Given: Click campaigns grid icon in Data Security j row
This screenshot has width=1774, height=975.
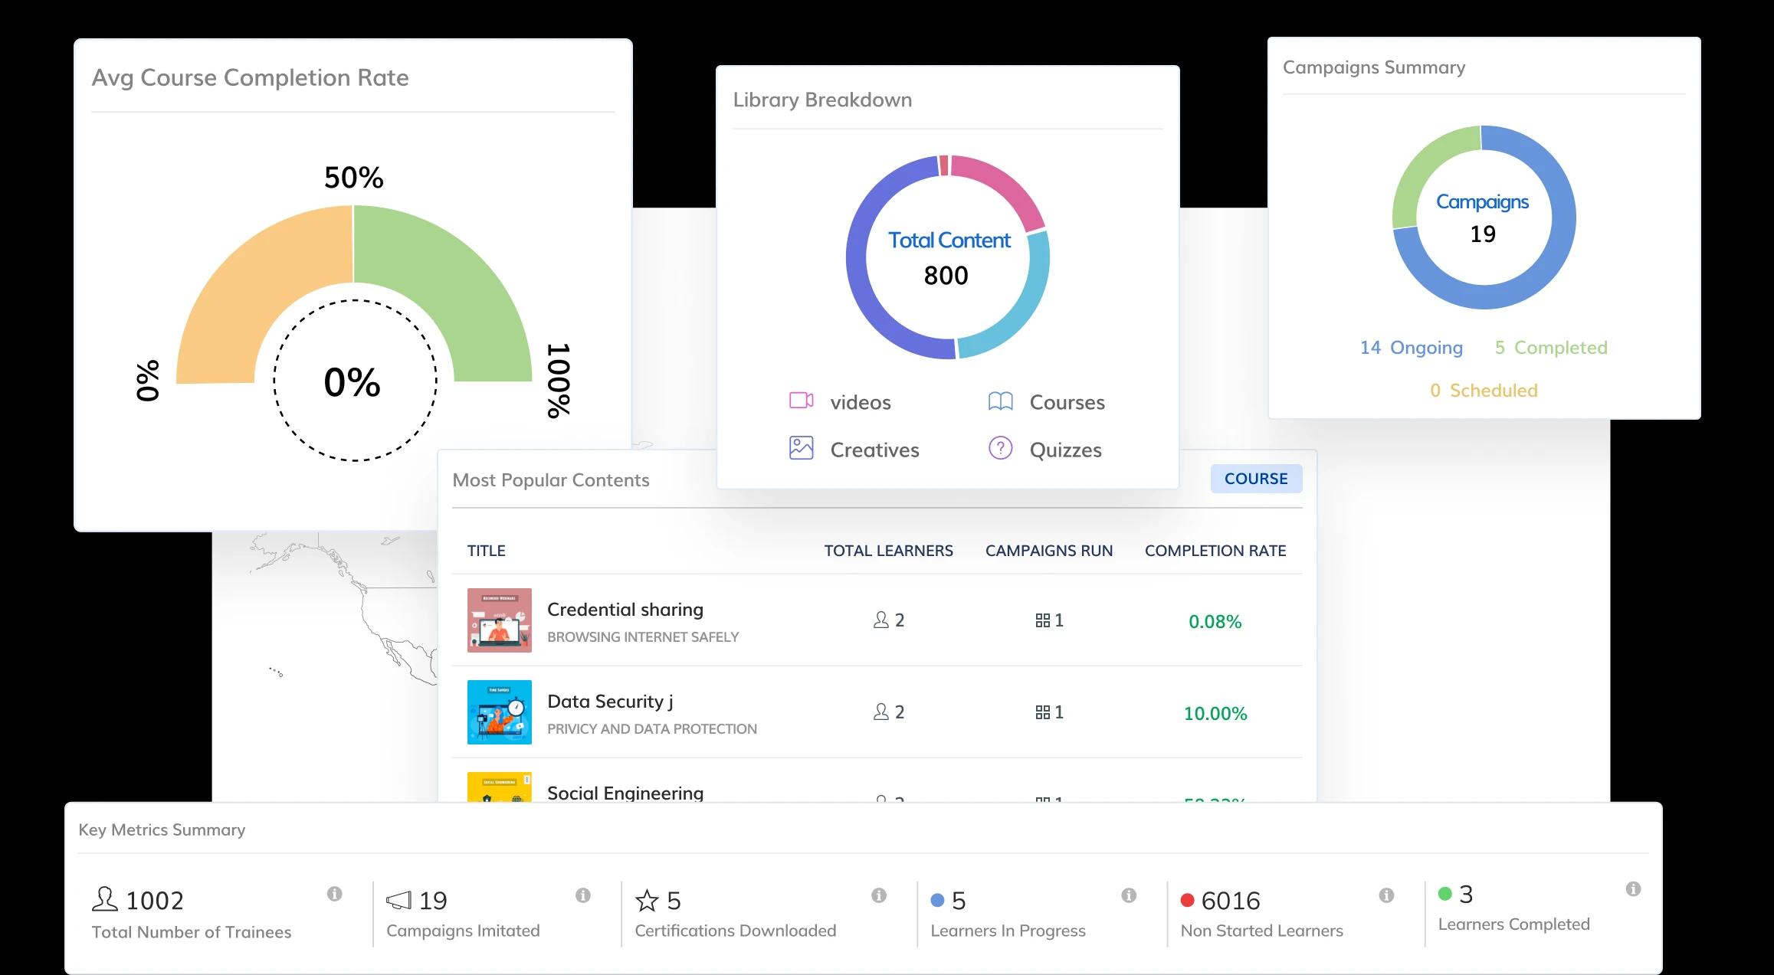Looking at the screenshot, I should pyautogui.click(x=1043, y=712).
